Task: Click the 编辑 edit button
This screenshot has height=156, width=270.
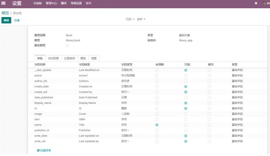Action: coord(6,20)
